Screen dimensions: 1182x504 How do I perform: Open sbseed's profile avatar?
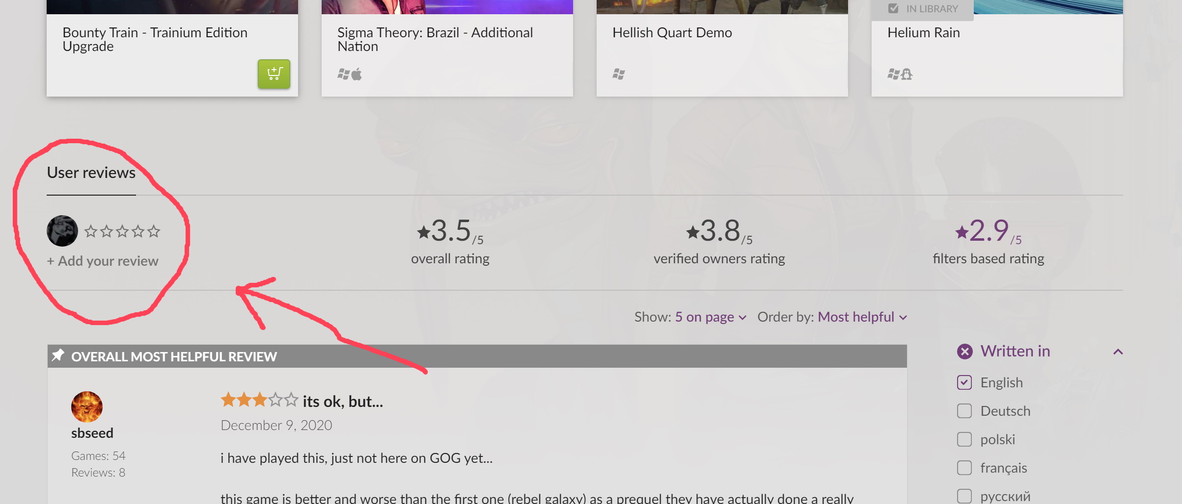[x=87, y=407]
